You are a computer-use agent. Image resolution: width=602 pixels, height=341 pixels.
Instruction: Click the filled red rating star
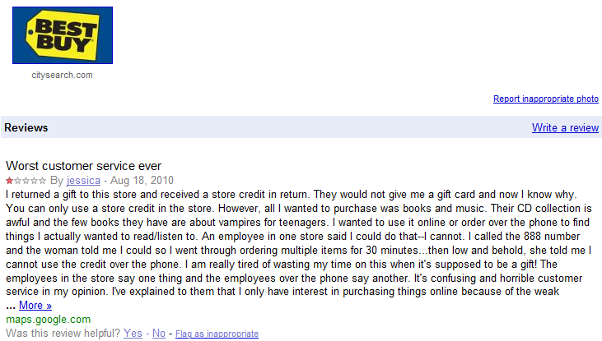[x=9, y=180]
